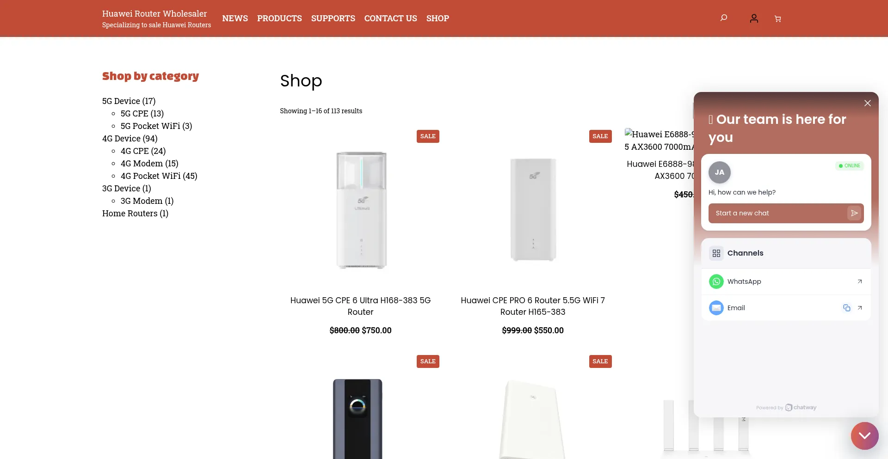
Task: Open the SUPPORTS menu
Action: pos(333,18)
